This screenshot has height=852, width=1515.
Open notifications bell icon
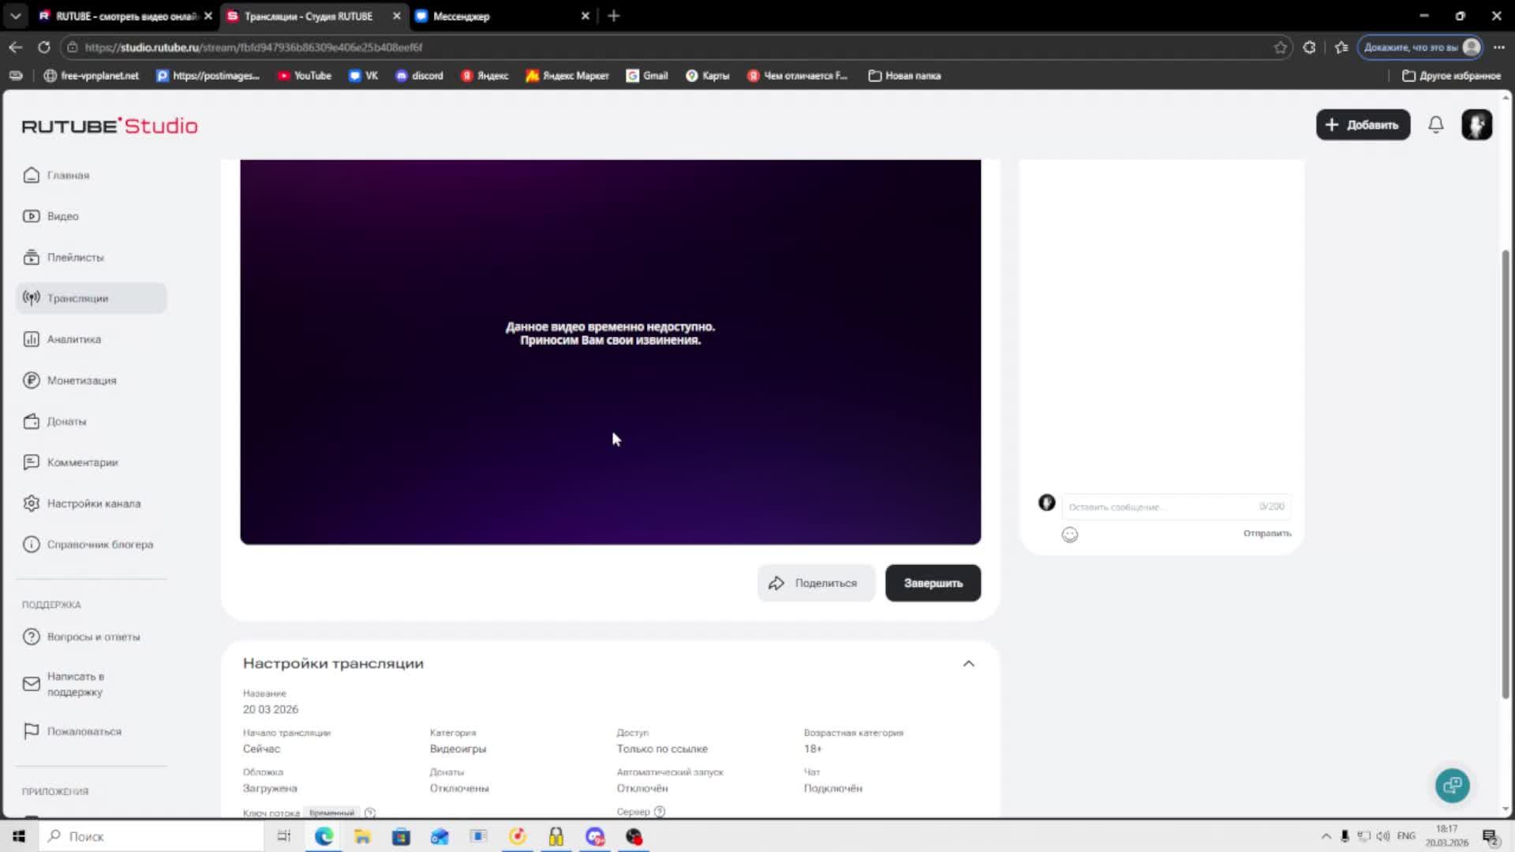pos(1435,125)
